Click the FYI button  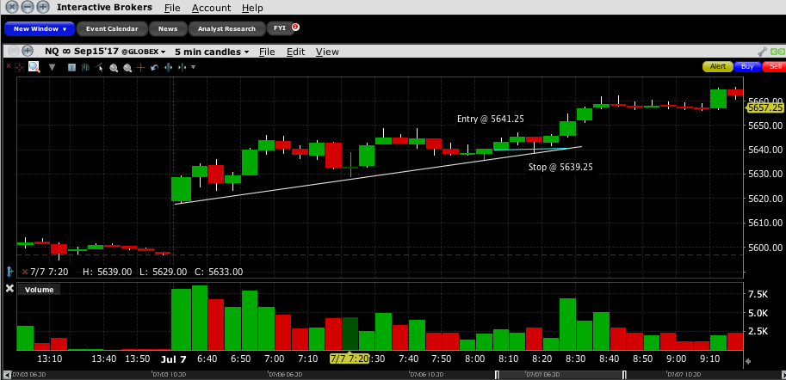tap(279, 28)
